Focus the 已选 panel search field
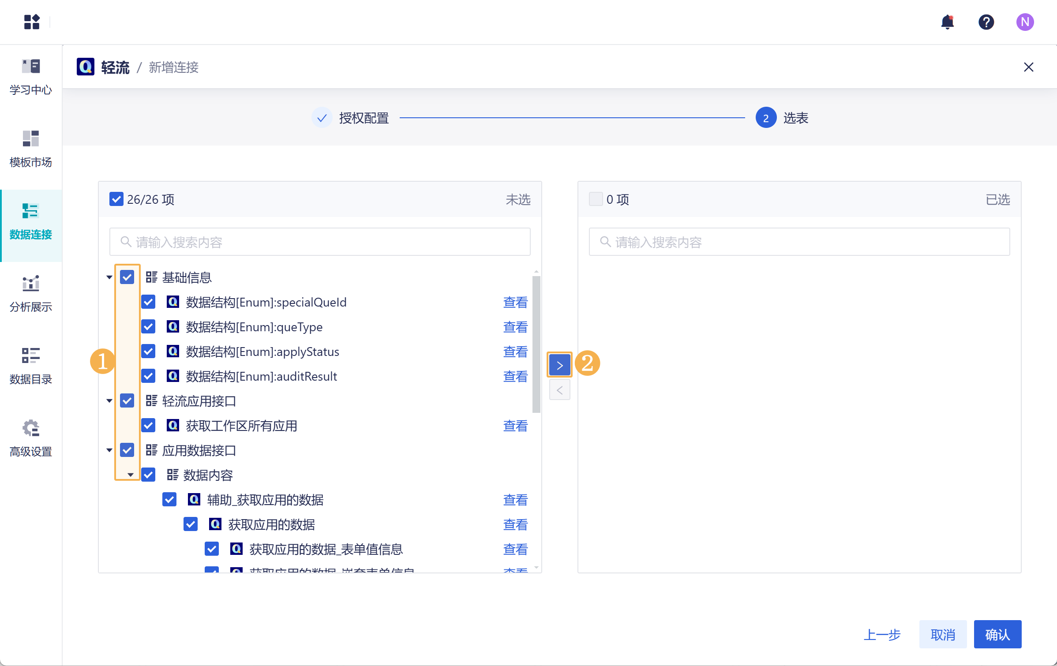The width and height of the screenshot is (1057, 666). click(x=799, y=242)
